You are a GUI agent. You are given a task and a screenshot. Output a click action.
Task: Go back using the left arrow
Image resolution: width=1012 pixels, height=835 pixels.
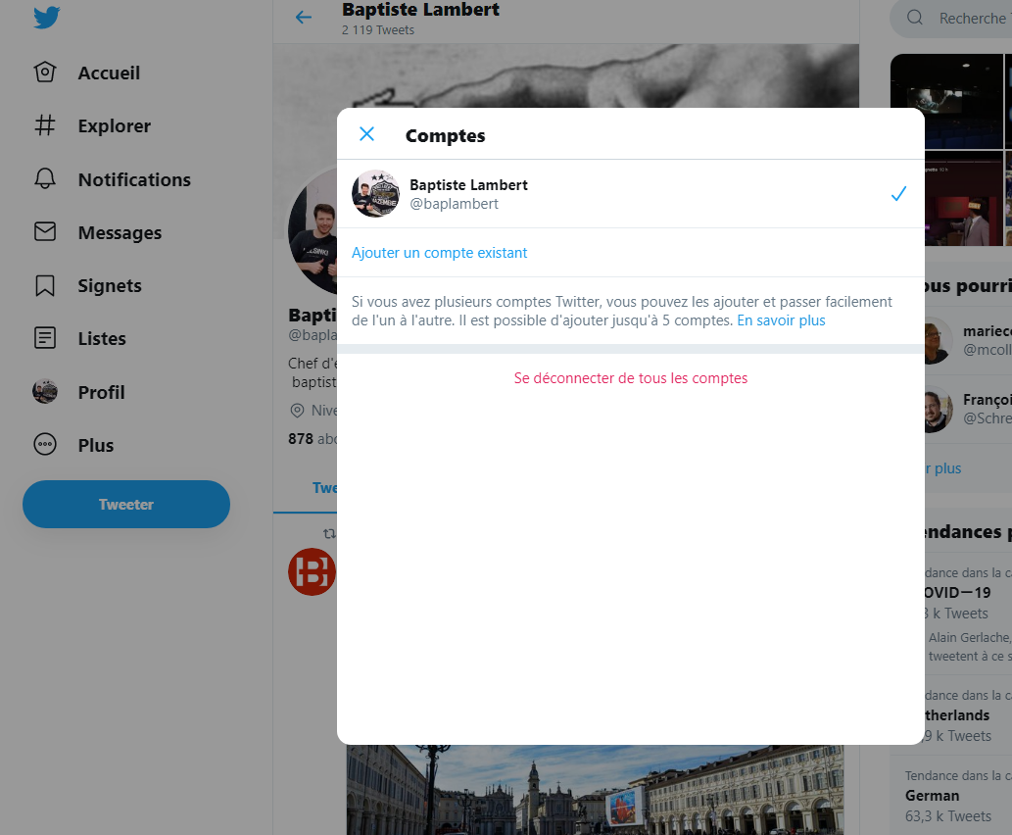tap(304, 18)
